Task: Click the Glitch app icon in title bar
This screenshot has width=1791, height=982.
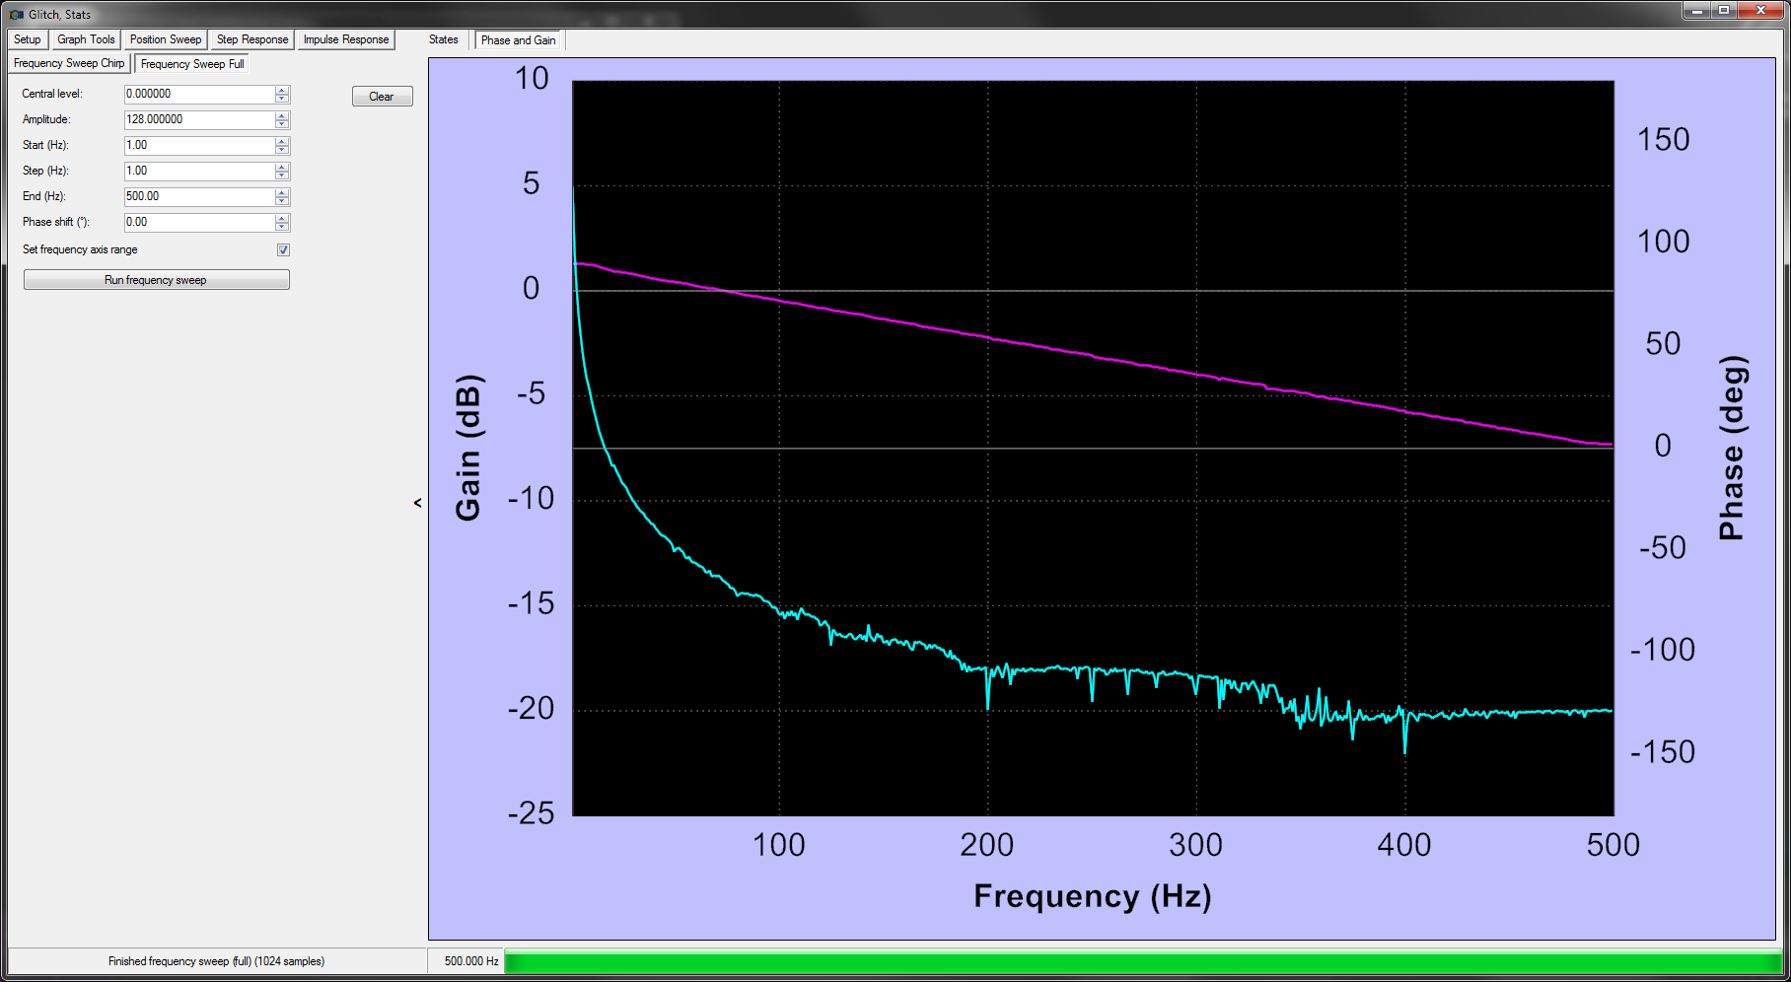Action: click(x=17, y=14)
